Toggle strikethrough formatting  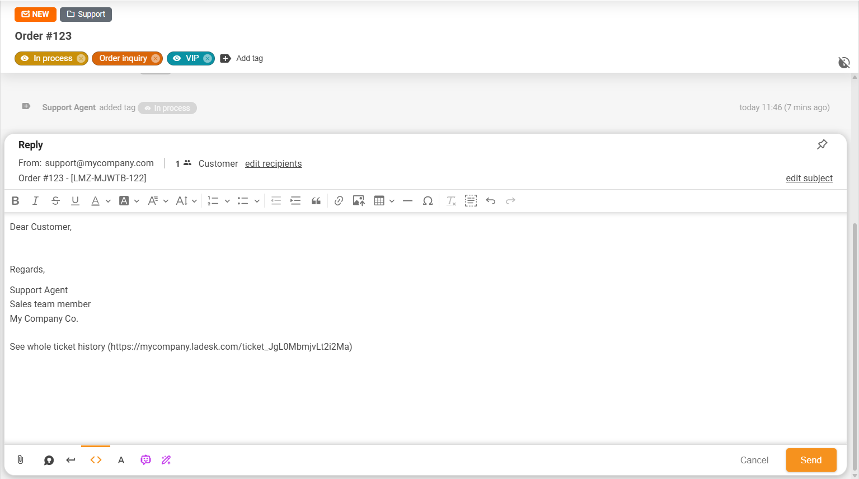tap(55, 200)
